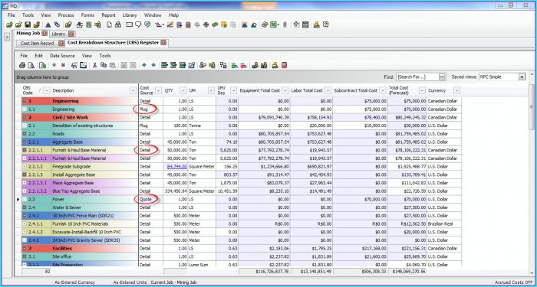Click the question-mark help icon in main toolbar
The height and width of the screenshot is (287, 537).
click(326, 24)
